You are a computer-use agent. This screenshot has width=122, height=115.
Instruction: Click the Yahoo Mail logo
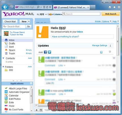click(18, 14)
